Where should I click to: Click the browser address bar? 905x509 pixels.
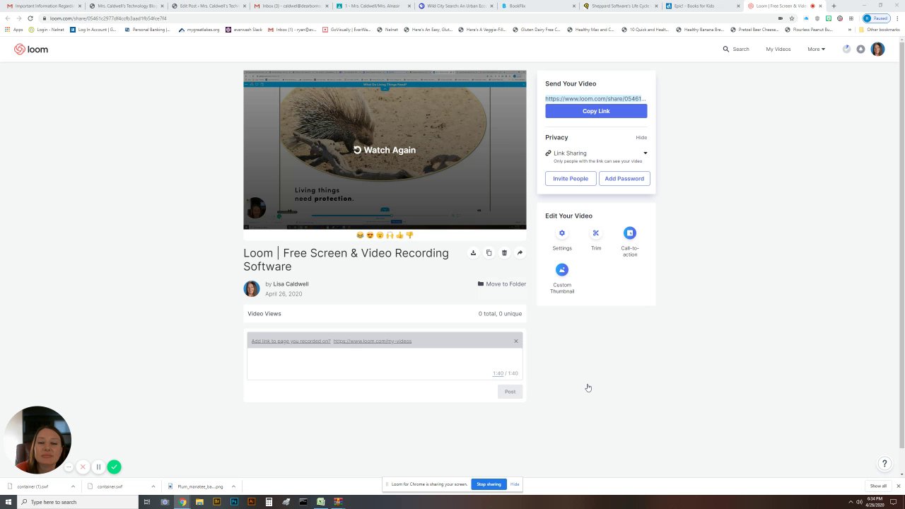[410, 18]
